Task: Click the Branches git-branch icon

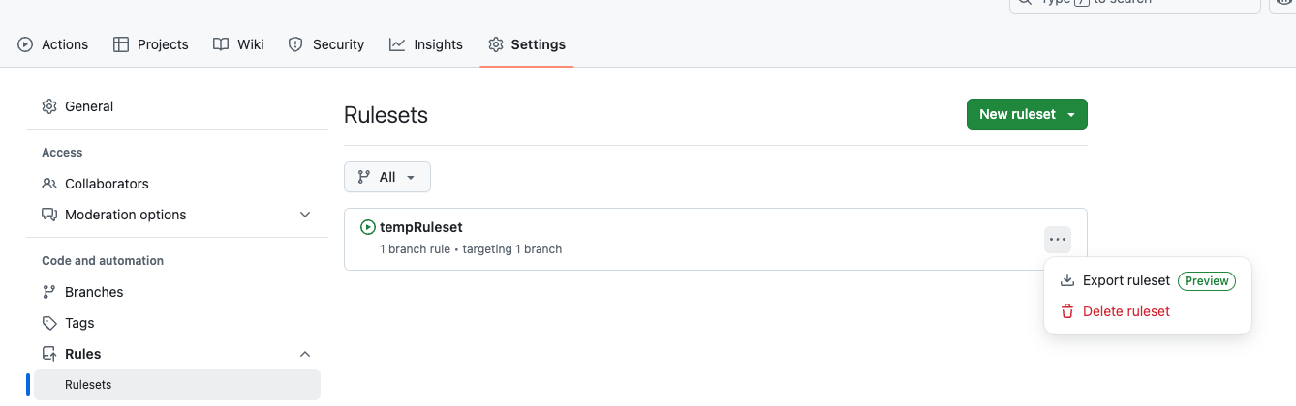Action: pyautogui.click(x=49, y=292)
